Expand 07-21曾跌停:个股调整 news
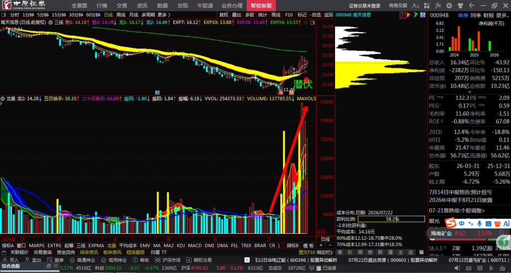The image size is (511, 273). coord(457,211)
